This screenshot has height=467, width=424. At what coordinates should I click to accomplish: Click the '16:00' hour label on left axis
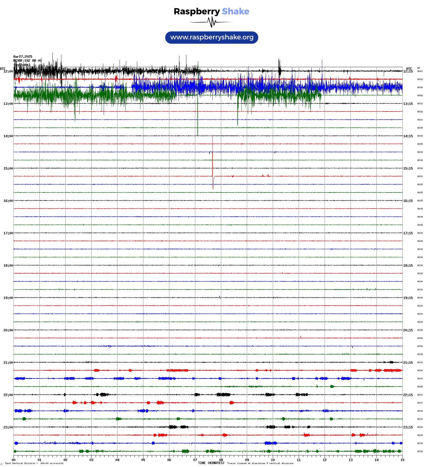(8, 201)
